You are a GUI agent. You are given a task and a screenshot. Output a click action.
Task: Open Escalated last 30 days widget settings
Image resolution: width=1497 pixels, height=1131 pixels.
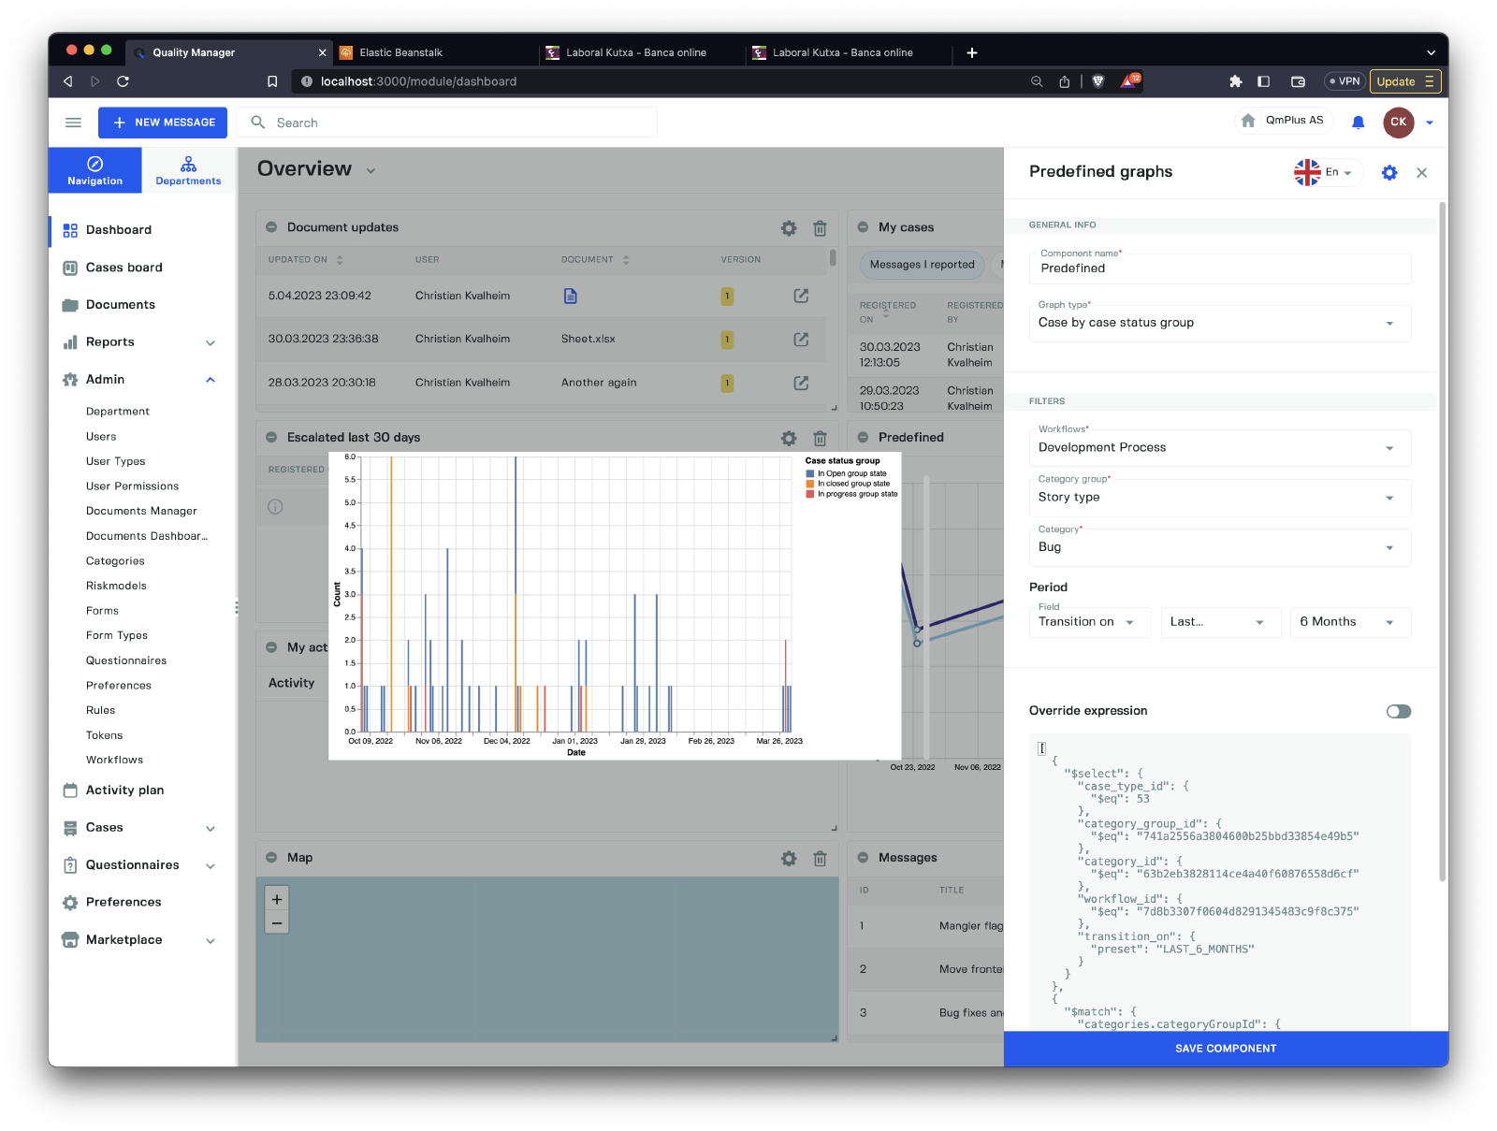pyautogui.click(x=789, y=438)
